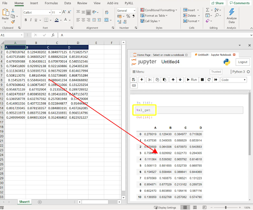
Task: Click the Analyze Data button
Action: coord(232,16)
